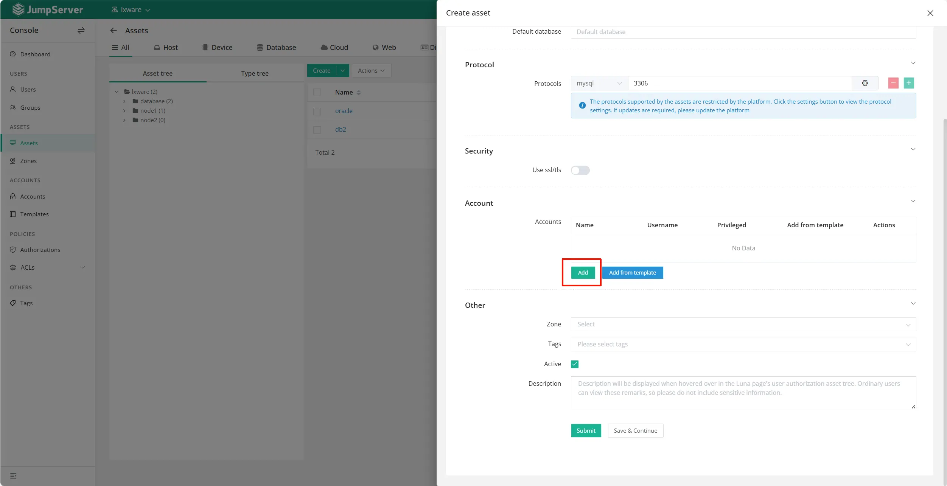Click Save & Continue button

pyautogui.click(x=636, y=431)
